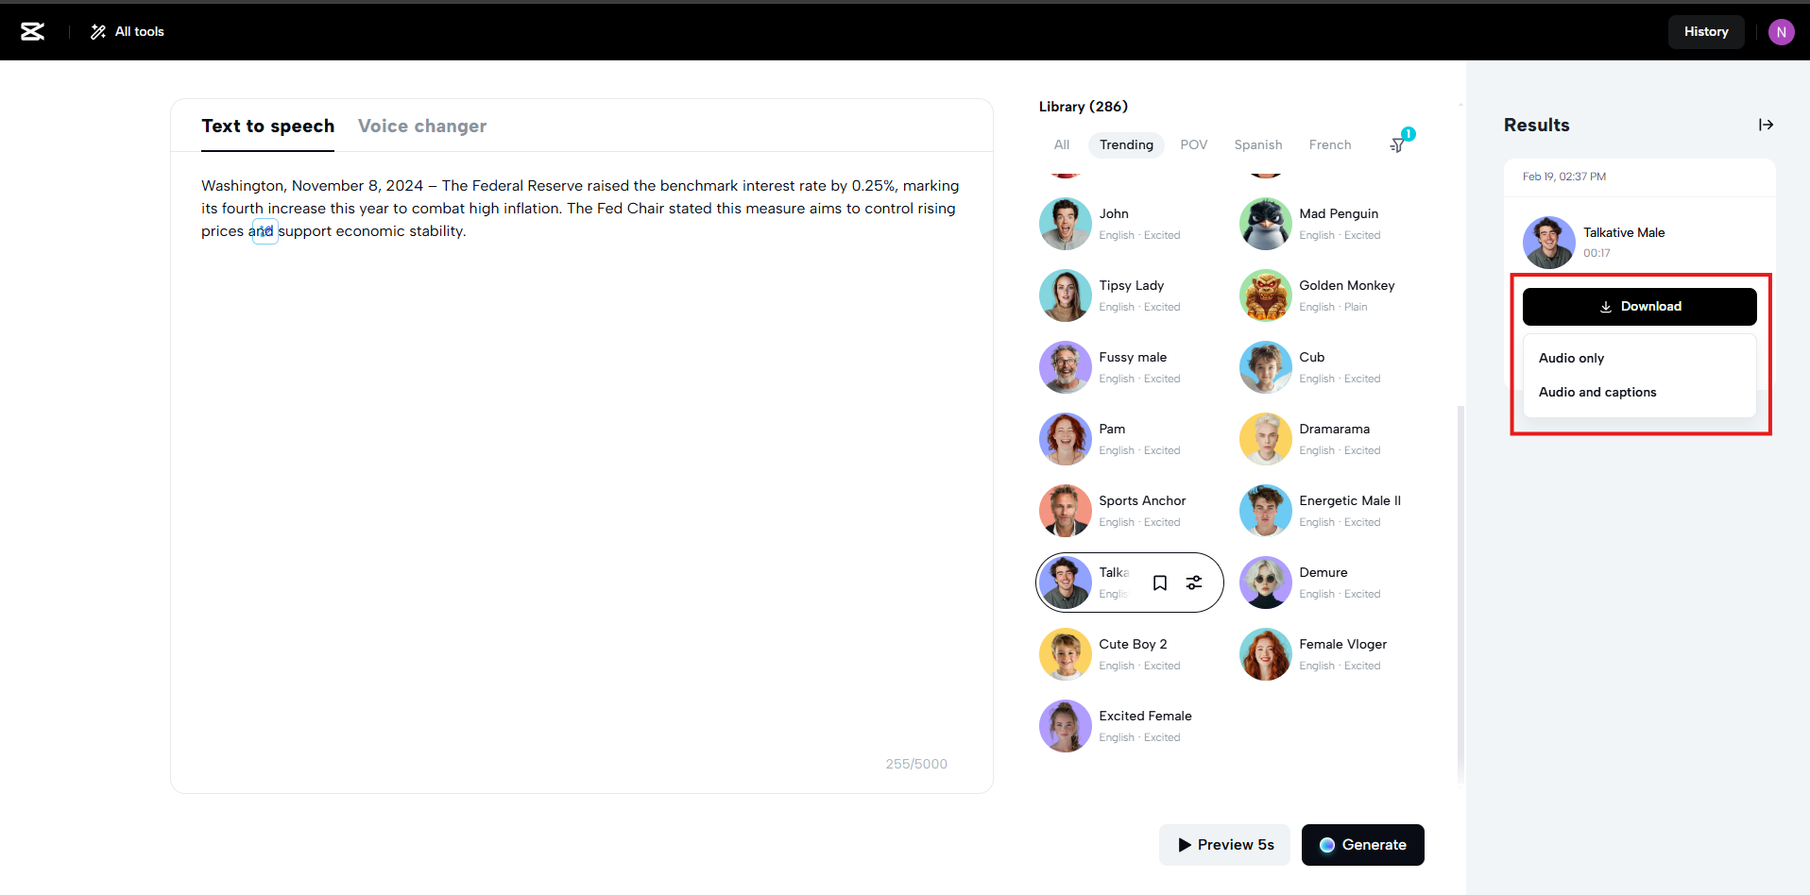Select the POV voice filter tab

click(x=1194, y=144)
